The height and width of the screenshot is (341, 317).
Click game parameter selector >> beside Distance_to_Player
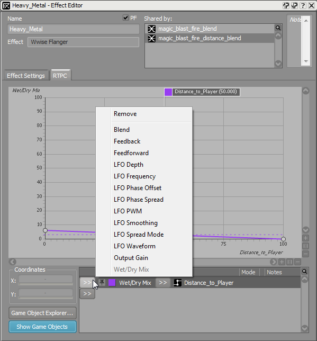pos(163,283)
